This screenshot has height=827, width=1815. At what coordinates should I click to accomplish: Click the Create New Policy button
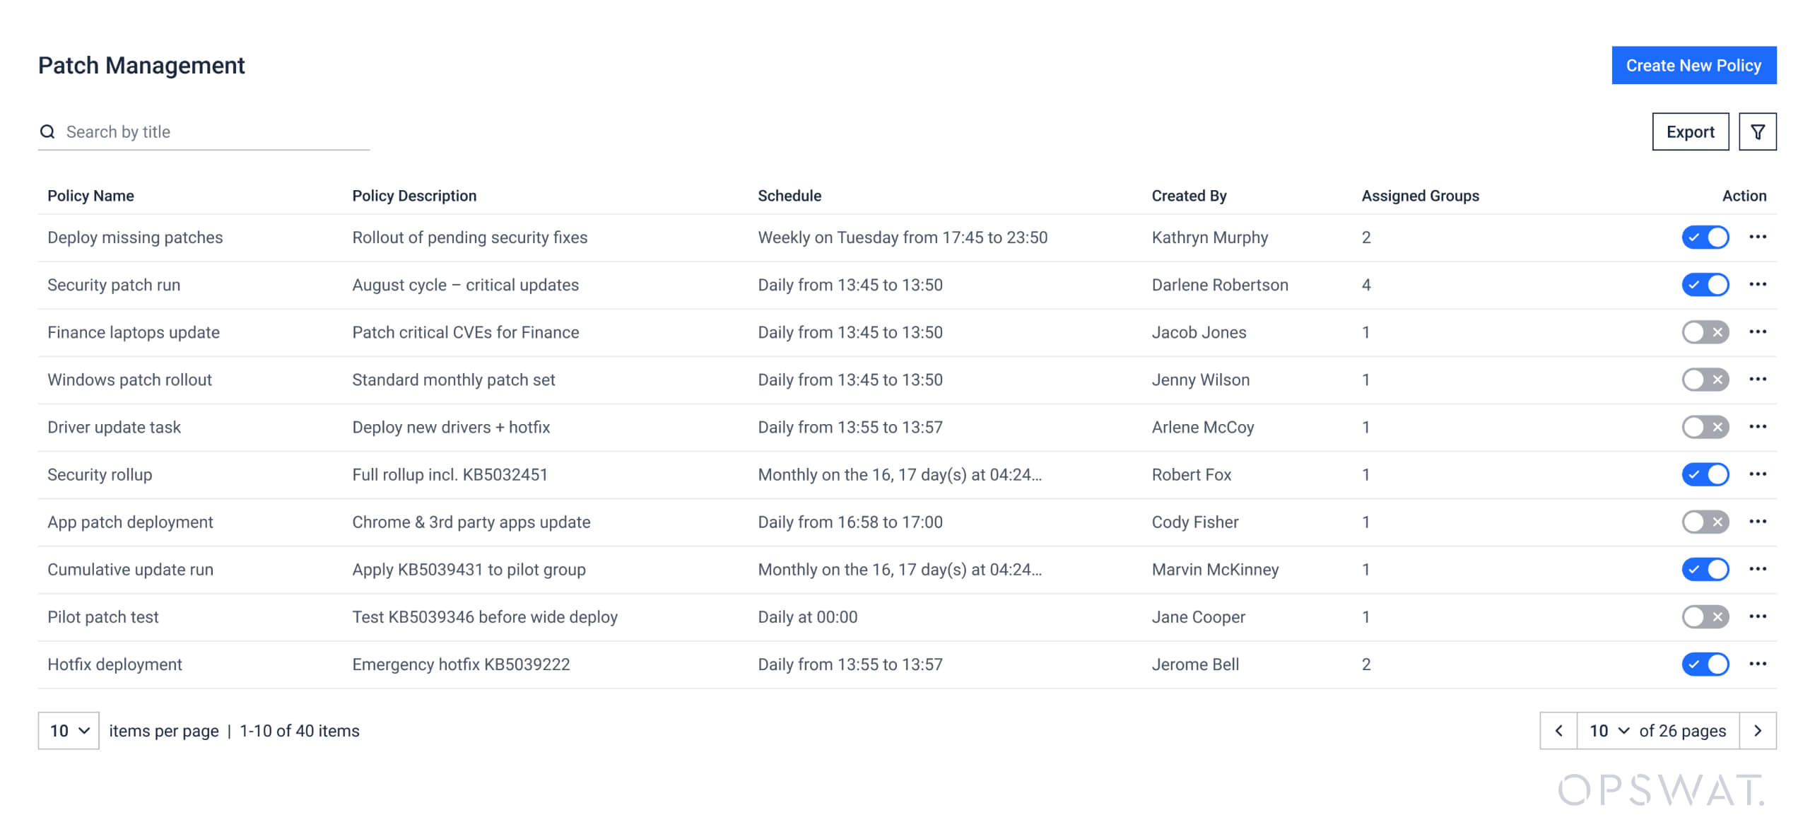click(x=1693, y=65)
